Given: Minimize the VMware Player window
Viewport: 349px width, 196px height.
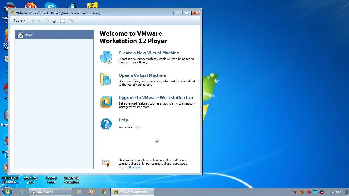Looking at the screenshot, I should tap(177, 13).
